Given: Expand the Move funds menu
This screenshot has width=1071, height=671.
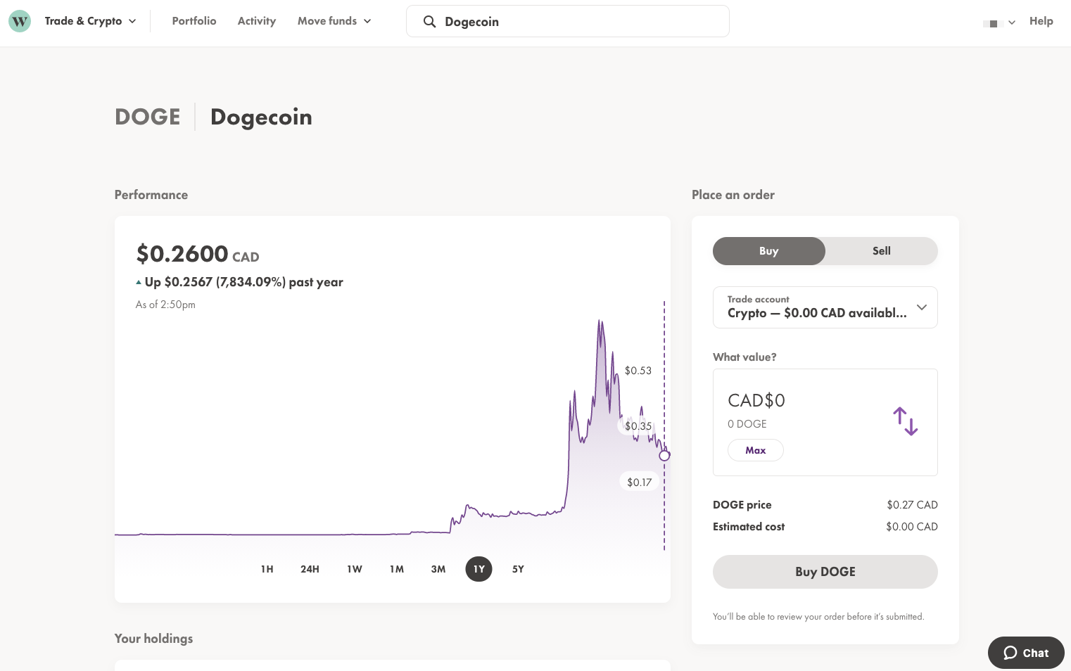Looking at the screenshot, I should [x=334, y=21].
